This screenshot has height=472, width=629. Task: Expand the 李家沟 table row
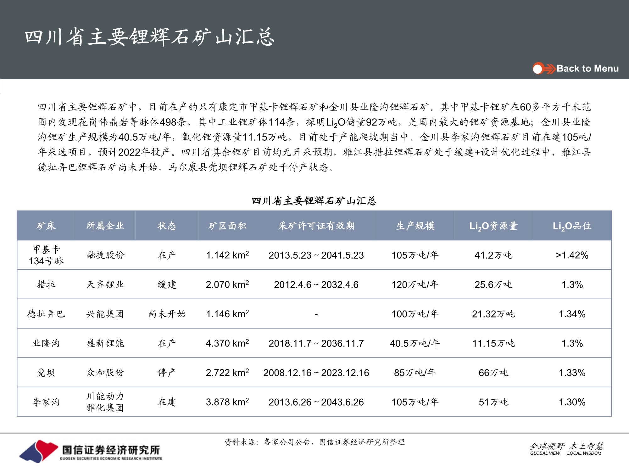tap(46, 402)
